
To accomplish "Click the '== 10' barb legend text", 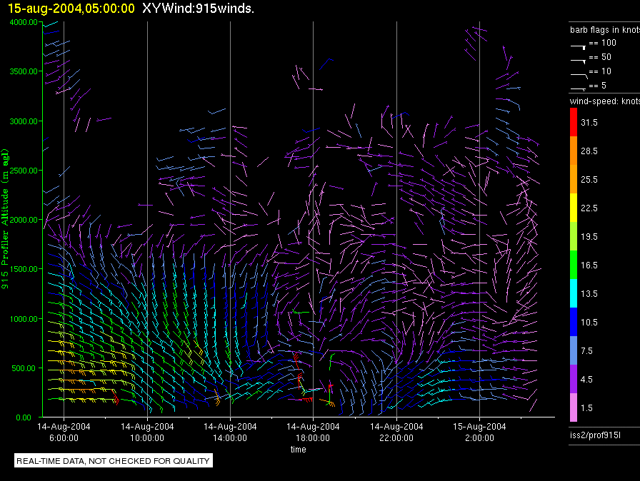I will point(600,71).
